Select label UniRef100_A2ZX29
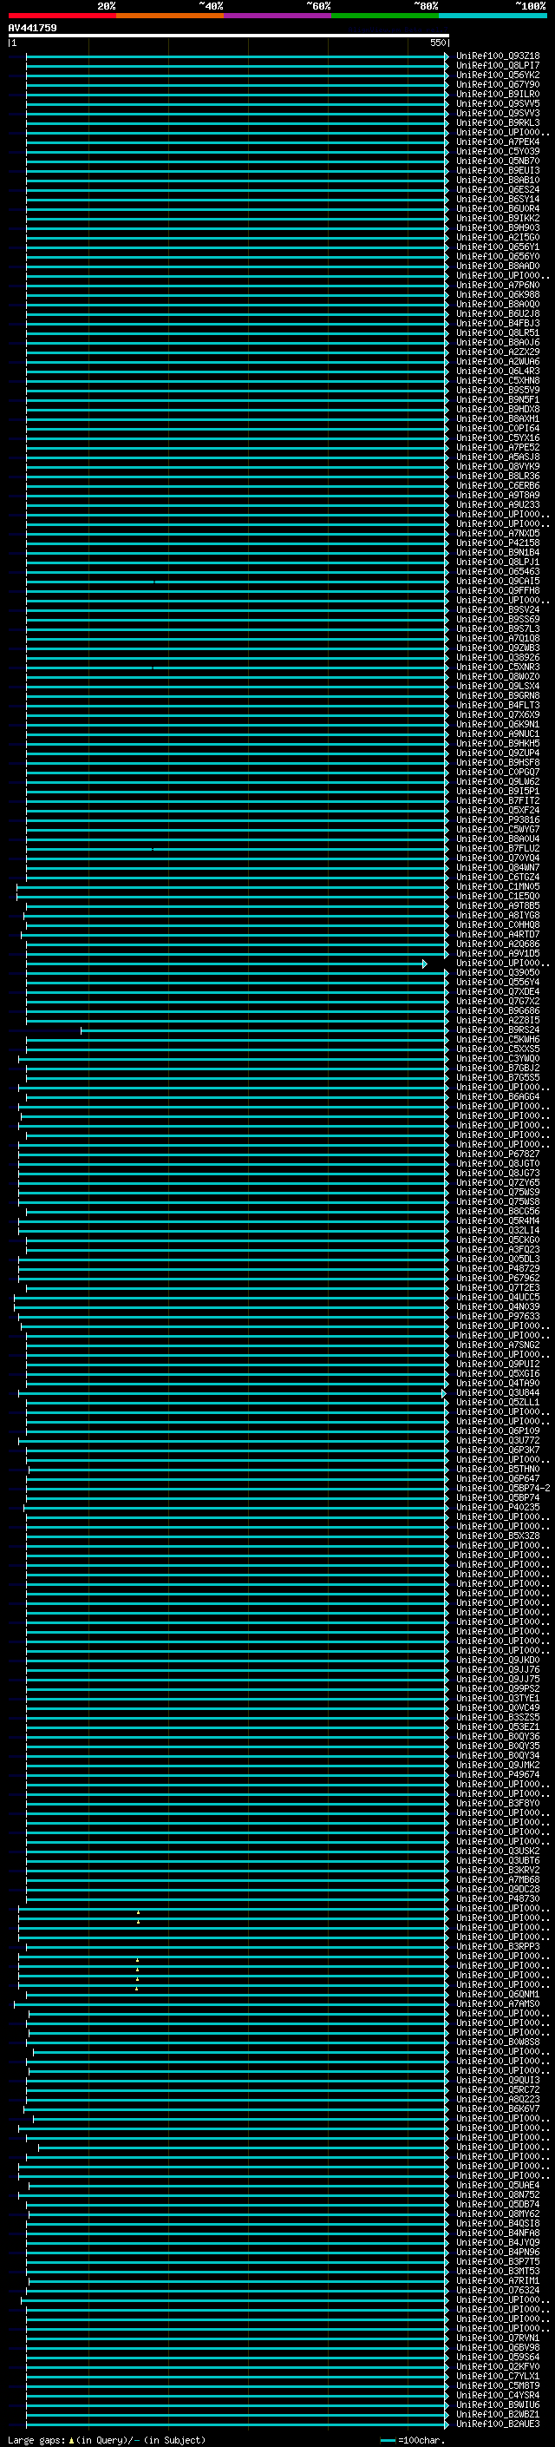The image size is (555, 2447). (x=497, y=352)
